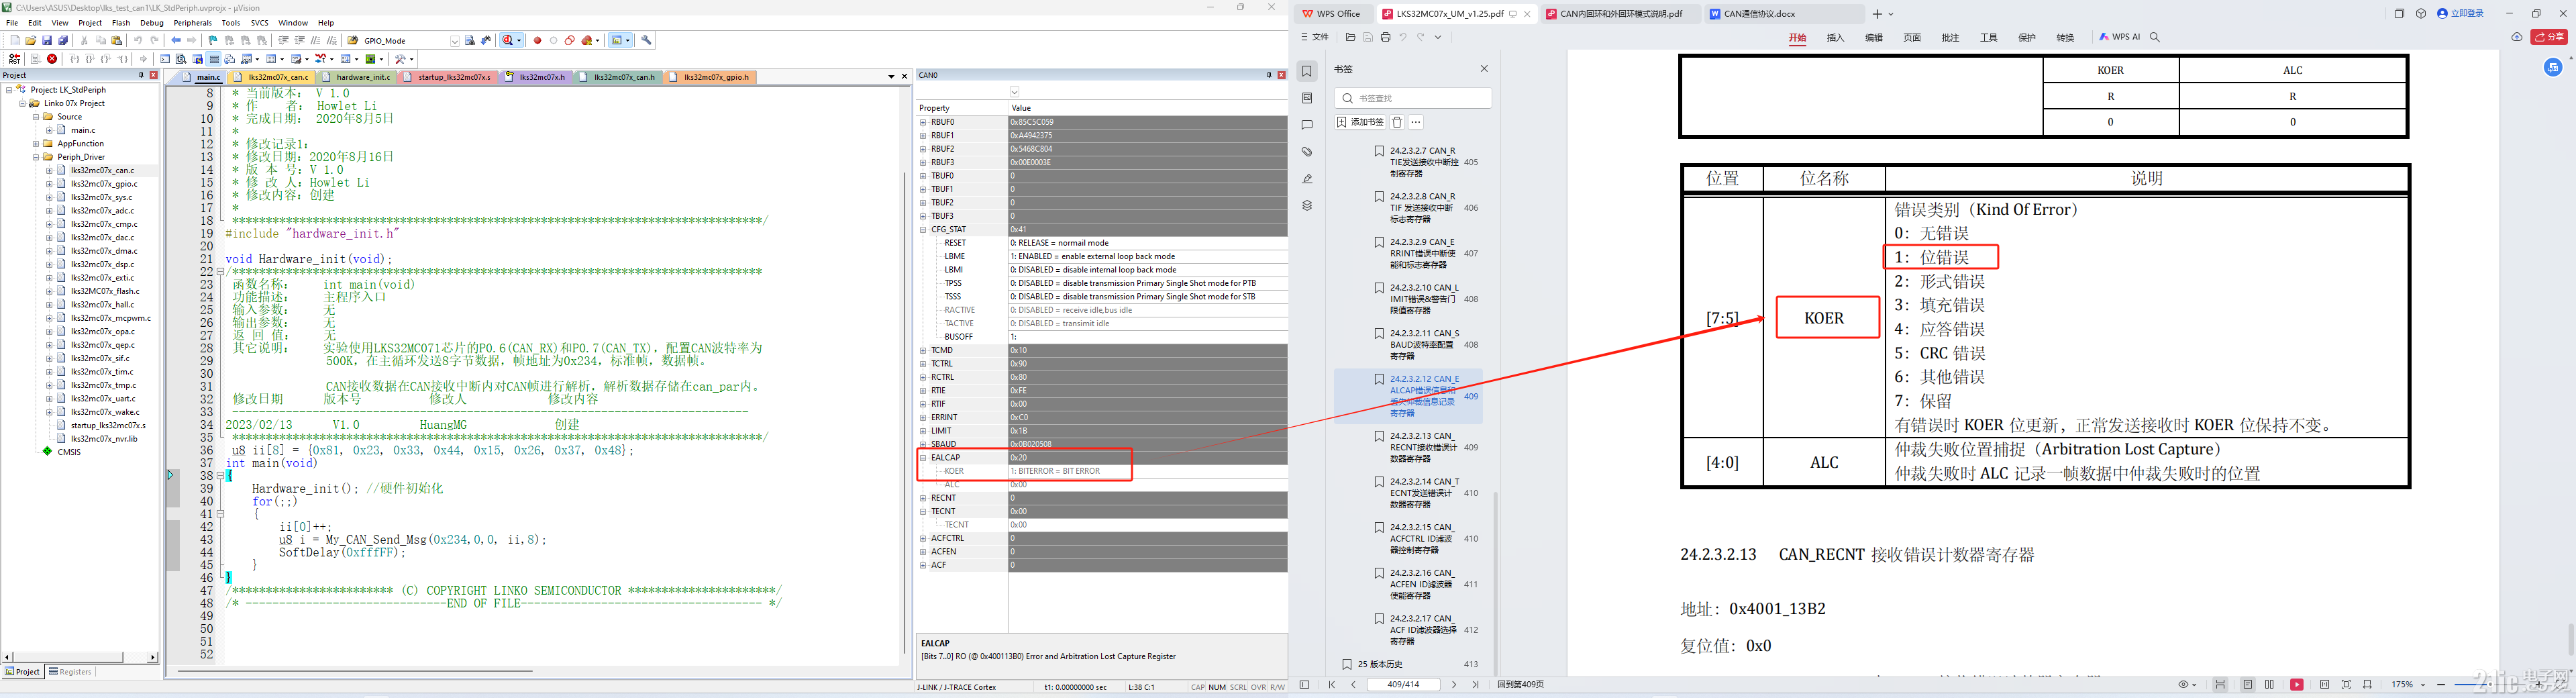2576x698 pixels.
Task: Expand the SBAUD register node
Action: pos(923,444)
